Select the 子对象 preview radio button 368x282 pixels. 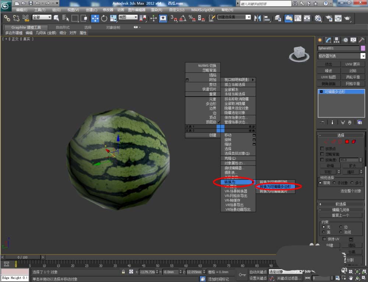pos(334,183)
